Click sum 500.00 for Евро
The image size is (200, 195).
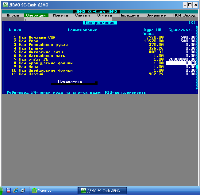coord(188,41)
